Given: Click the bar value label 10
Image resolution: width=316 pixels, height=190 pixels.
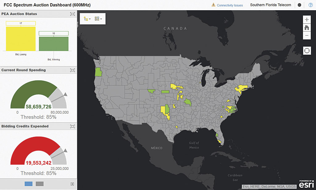Looking at the screenshot, I should point(54,33).
